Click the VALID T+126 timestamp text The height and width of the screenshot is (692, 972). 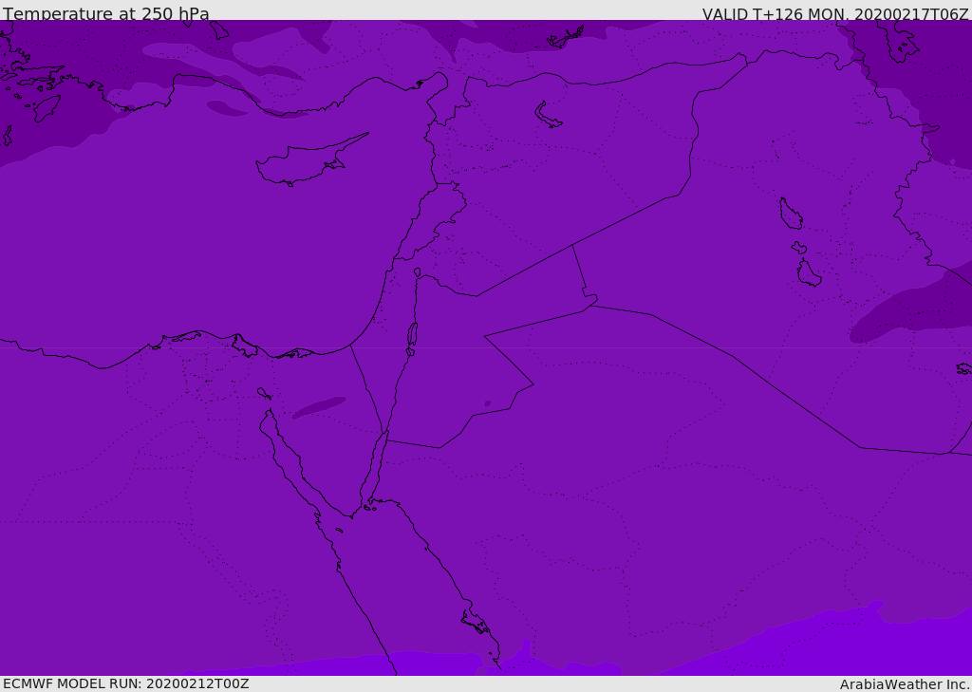pyautogui.click(x=835, y=14)
